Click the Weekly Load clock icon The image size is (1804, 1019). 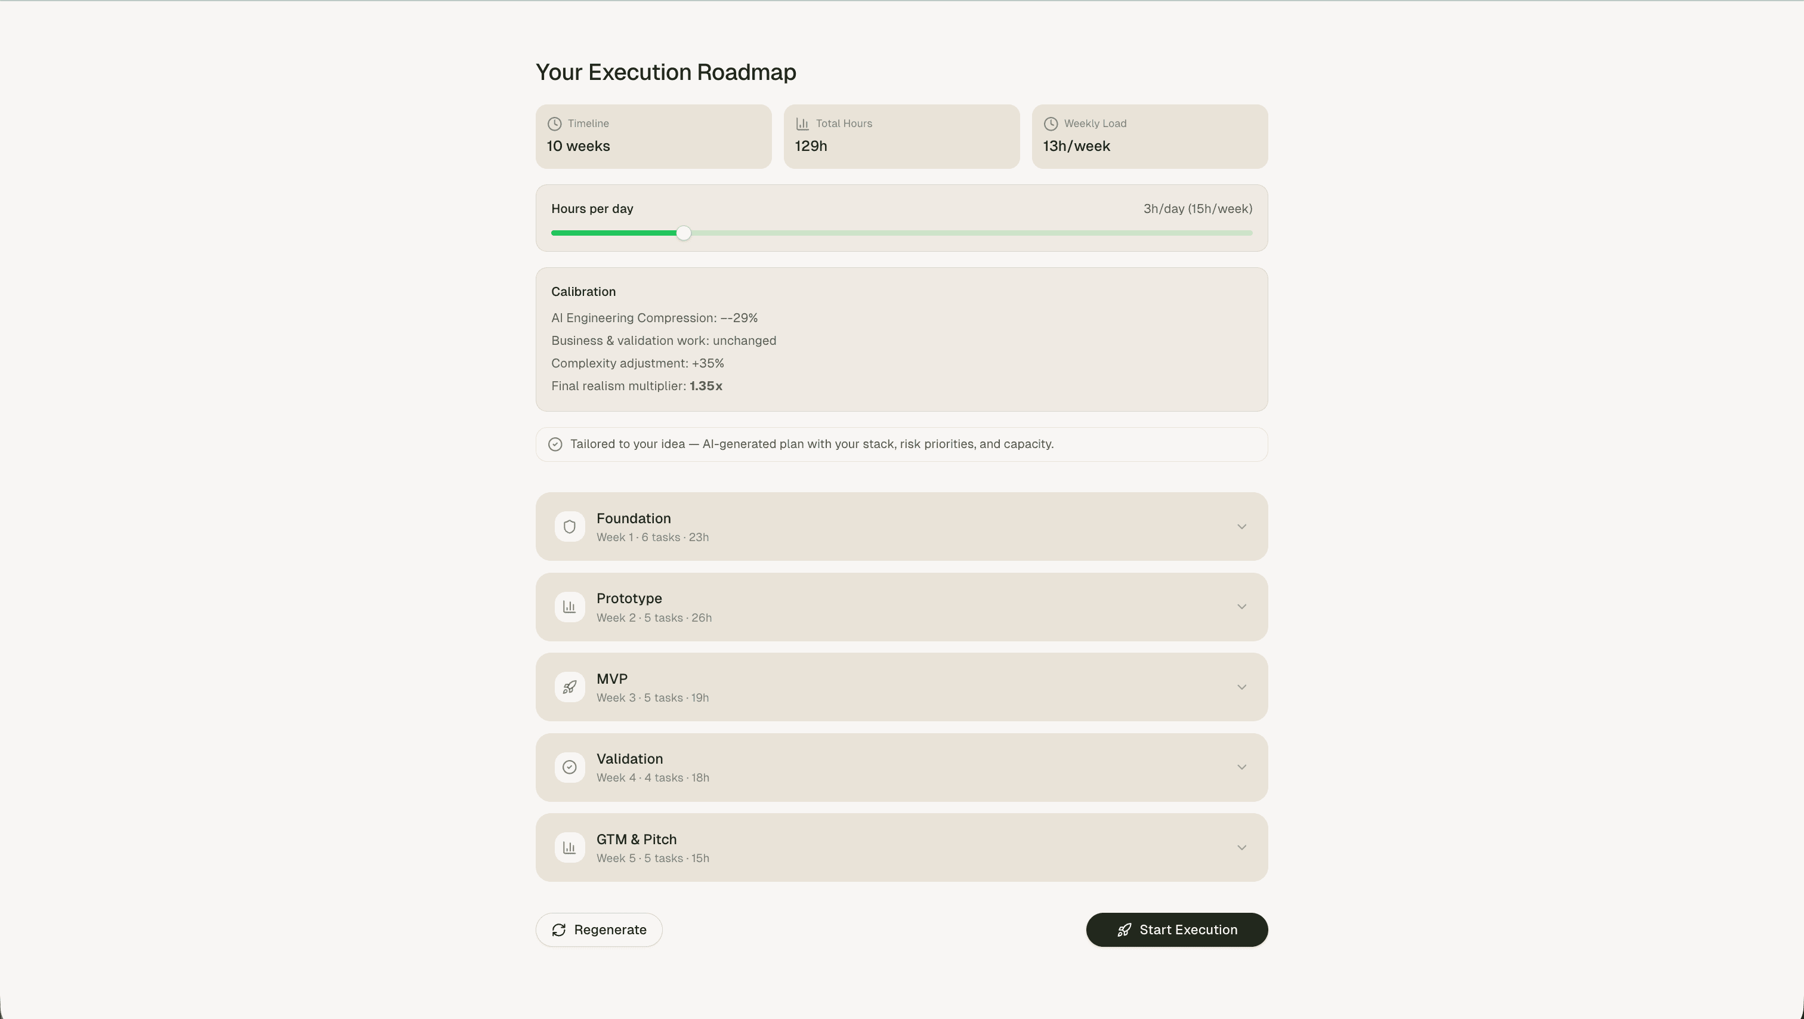point(1051,123)
